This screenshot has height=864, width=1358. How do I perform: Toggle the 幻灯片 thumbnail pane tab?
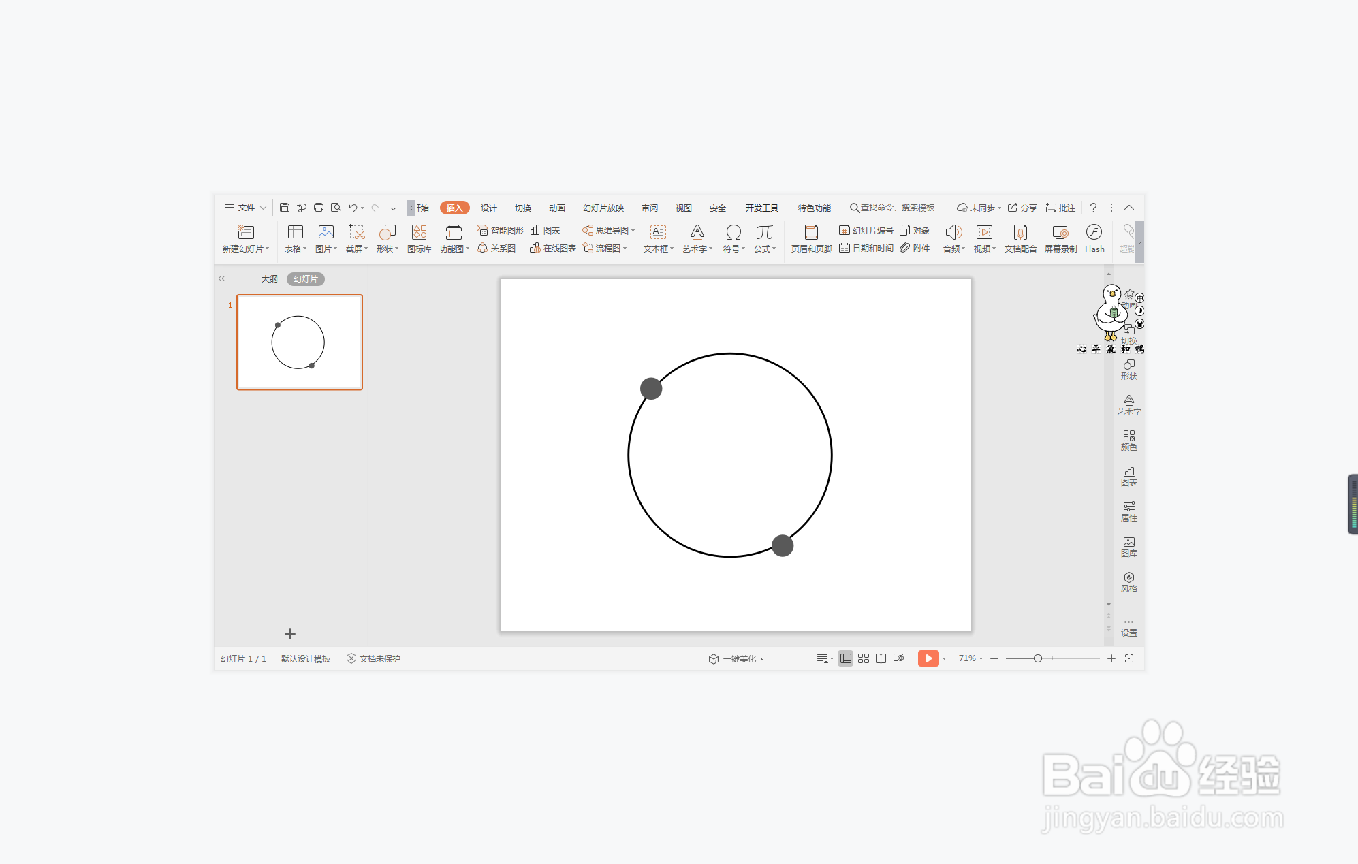(305, 278)
